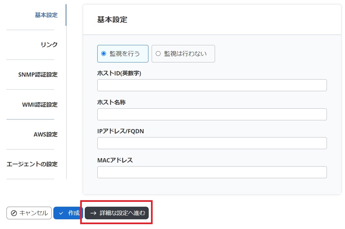Screen dimensions: 345x229
Task: Open the AWS設定 section
Action: pyautogui.click(x=46, y=134)
